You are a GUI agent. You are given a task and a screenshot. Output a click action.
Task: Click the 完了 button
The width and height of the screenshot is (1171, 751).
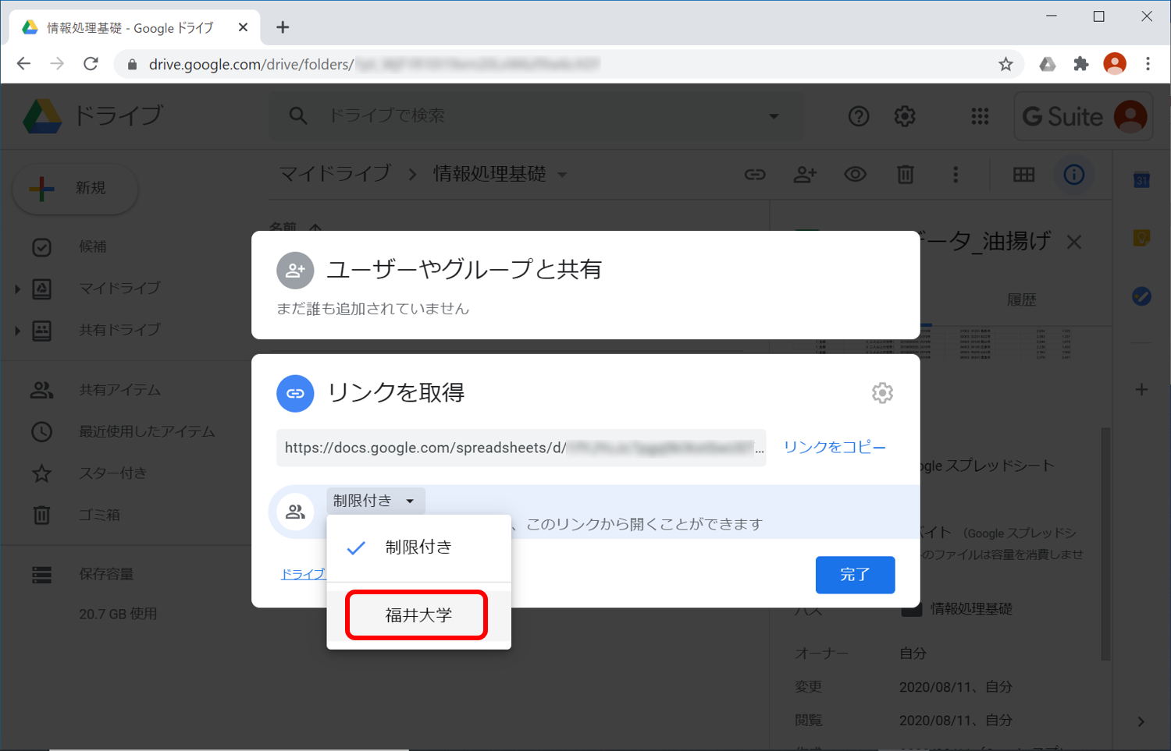point(855,575)
